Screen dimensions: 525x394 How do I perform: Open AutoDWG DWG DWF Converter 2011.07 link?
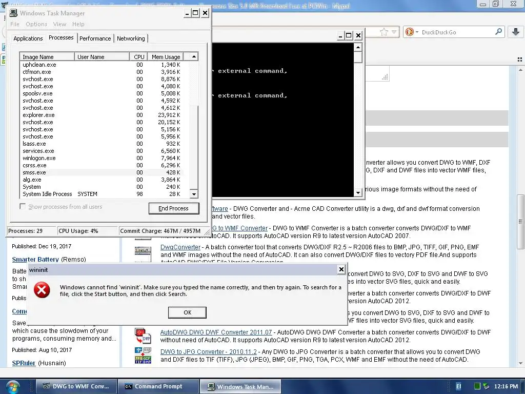tap(216, 332)
